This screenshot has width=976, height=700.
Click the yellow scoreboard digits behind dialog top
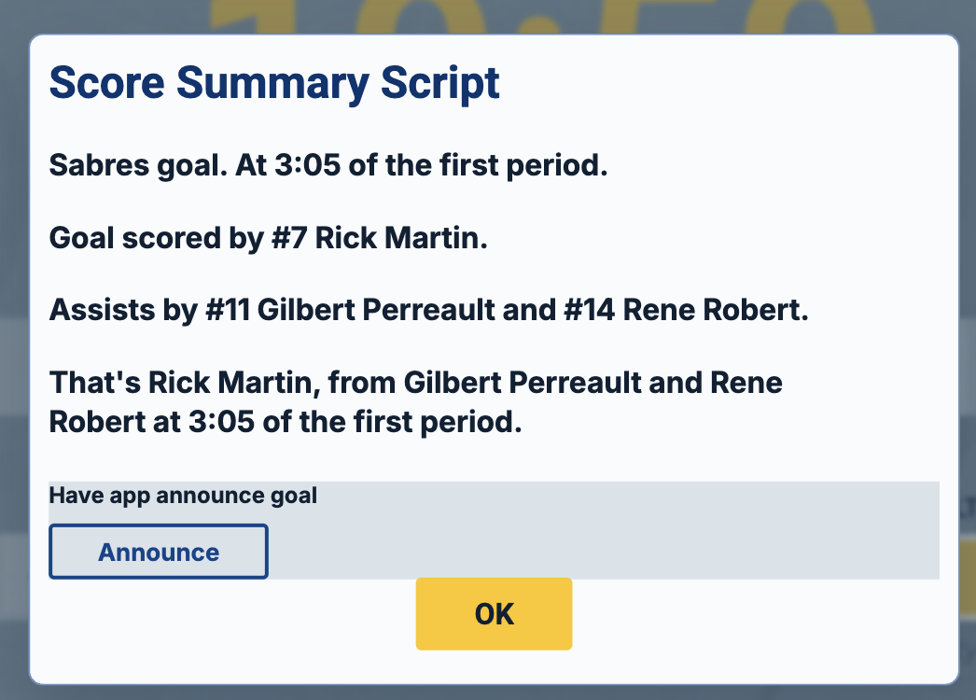click(541, 17)
